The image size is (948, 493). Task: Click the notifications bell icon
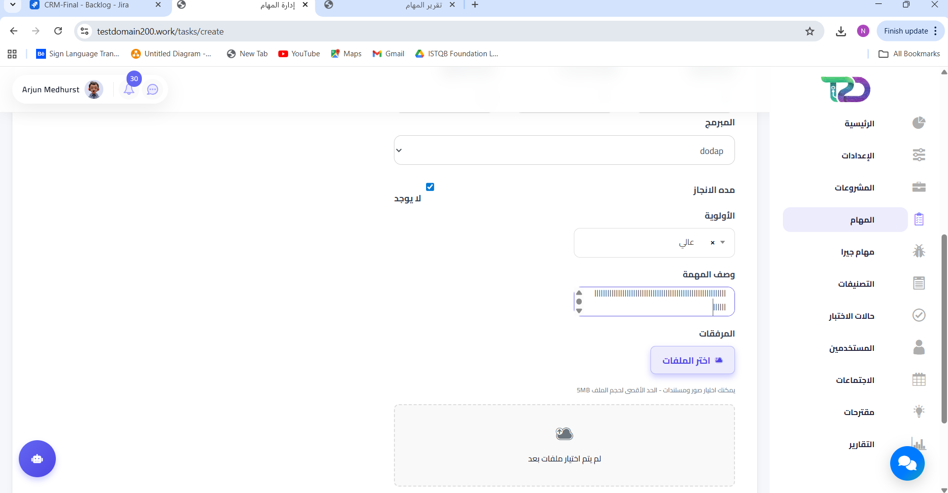point(129,90)
